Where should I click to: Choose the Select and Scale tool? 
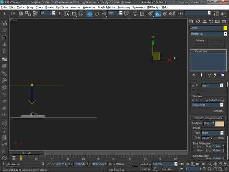(x=104, y=14)
